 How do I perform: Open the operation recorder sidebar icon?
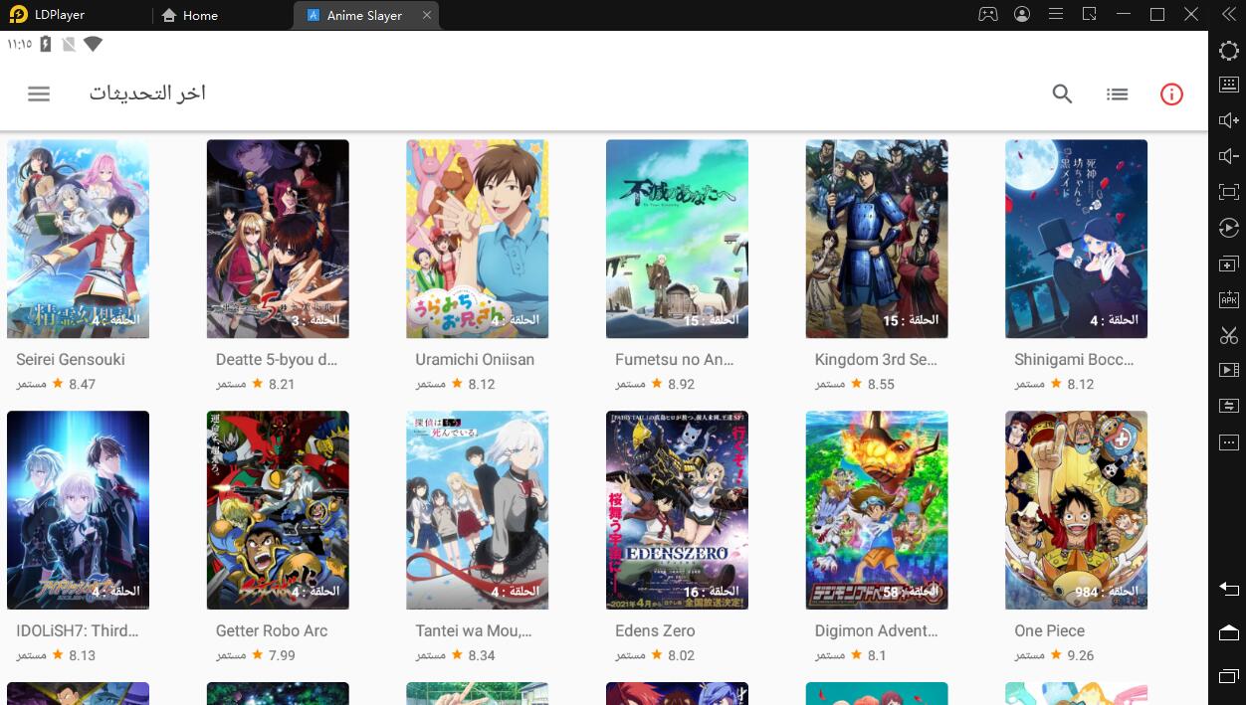[x=1228, y=228]
